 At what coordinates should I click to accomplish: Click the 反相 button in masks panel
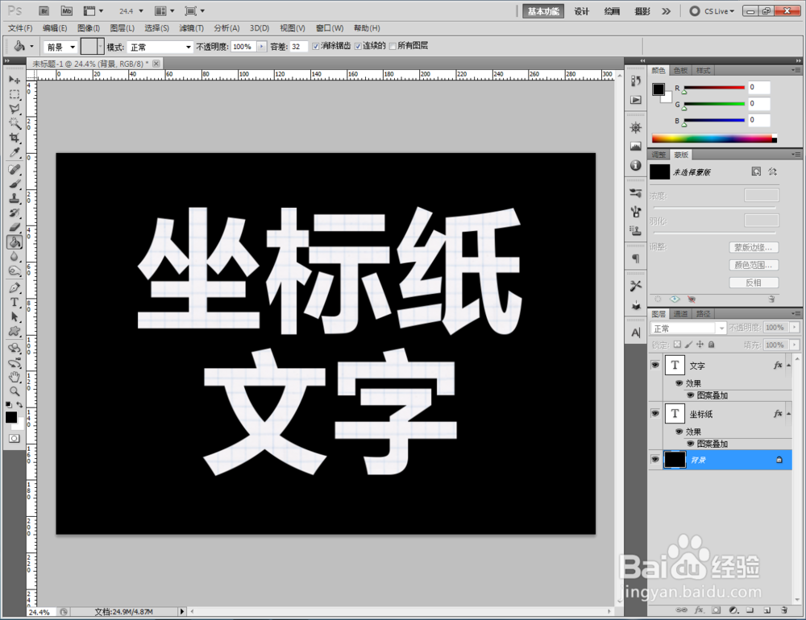[754, 282]
